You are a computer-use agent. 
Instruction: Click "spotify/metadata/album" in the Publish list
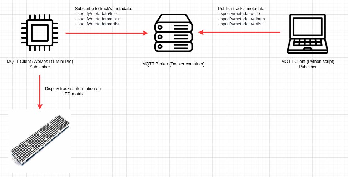(x=243, y=19)
